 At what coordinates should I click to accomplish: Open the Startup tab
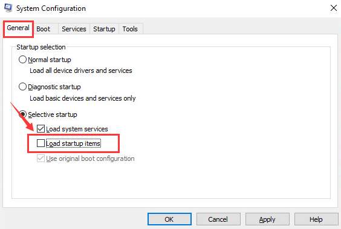[104, 29]
